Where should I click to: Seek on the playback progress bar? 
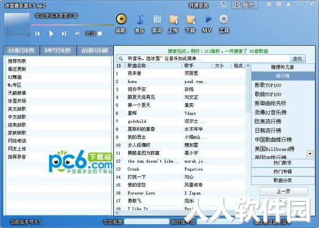pyautogui.click(x=72, y=25)
